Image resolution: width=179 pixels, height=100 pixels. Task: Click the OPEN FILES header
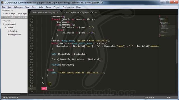[8, 11]
